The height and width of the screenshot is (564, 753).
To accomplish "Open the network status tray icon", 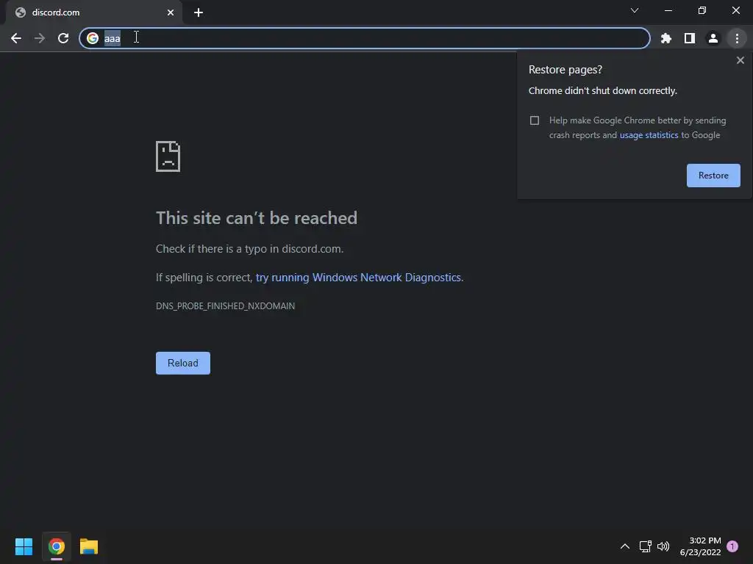I will (x=645, y=546).
